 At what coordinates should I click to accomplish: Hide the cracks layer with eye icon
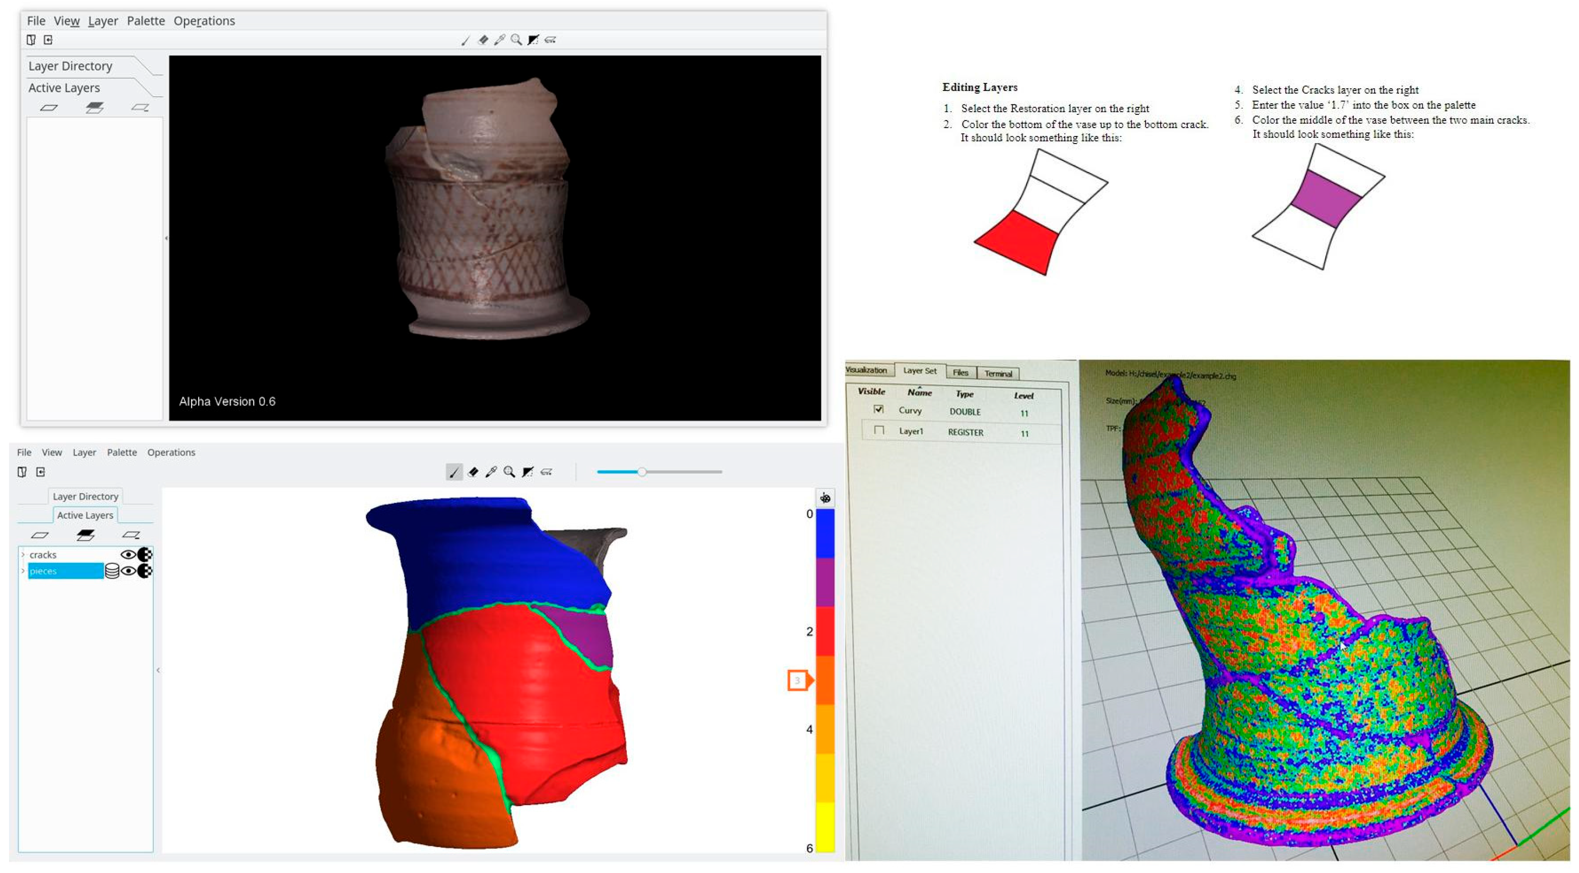point(128,555)
